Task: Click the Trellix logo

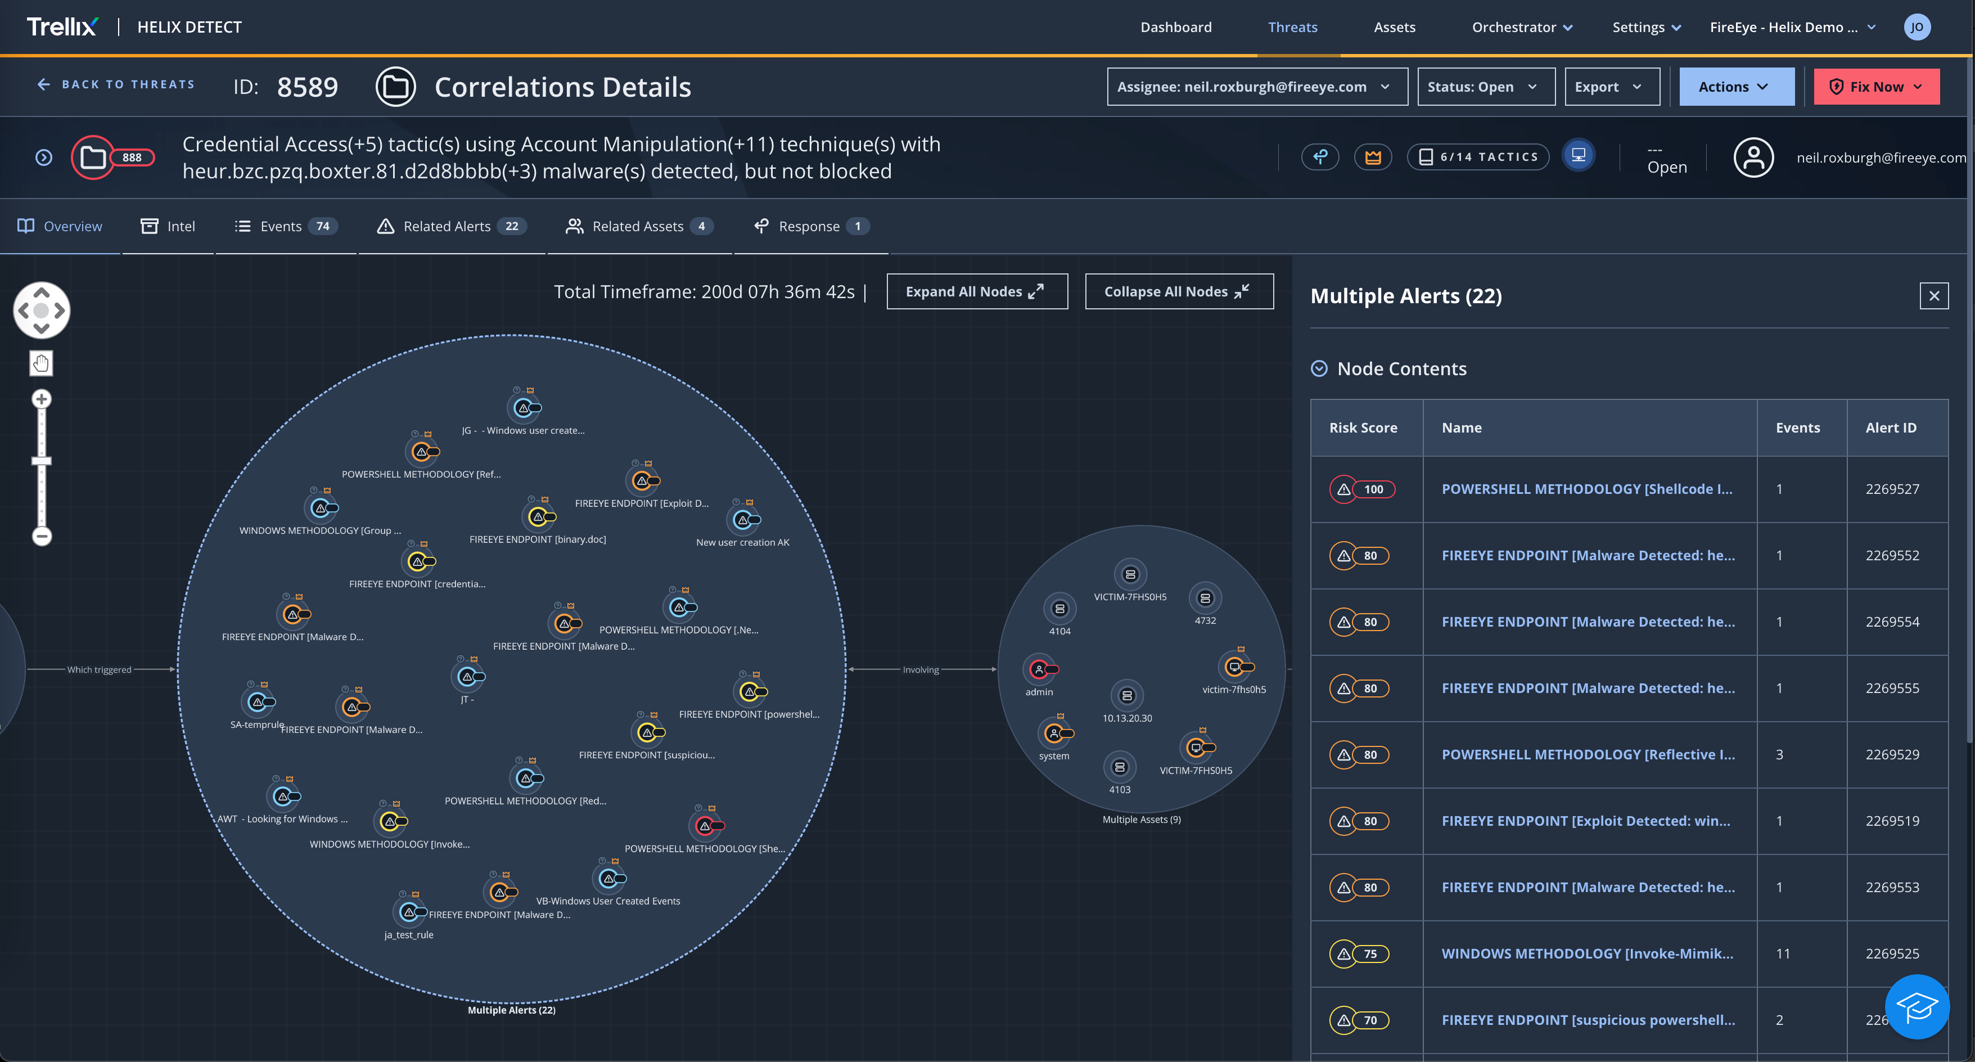Action: [x=62, y=27]
